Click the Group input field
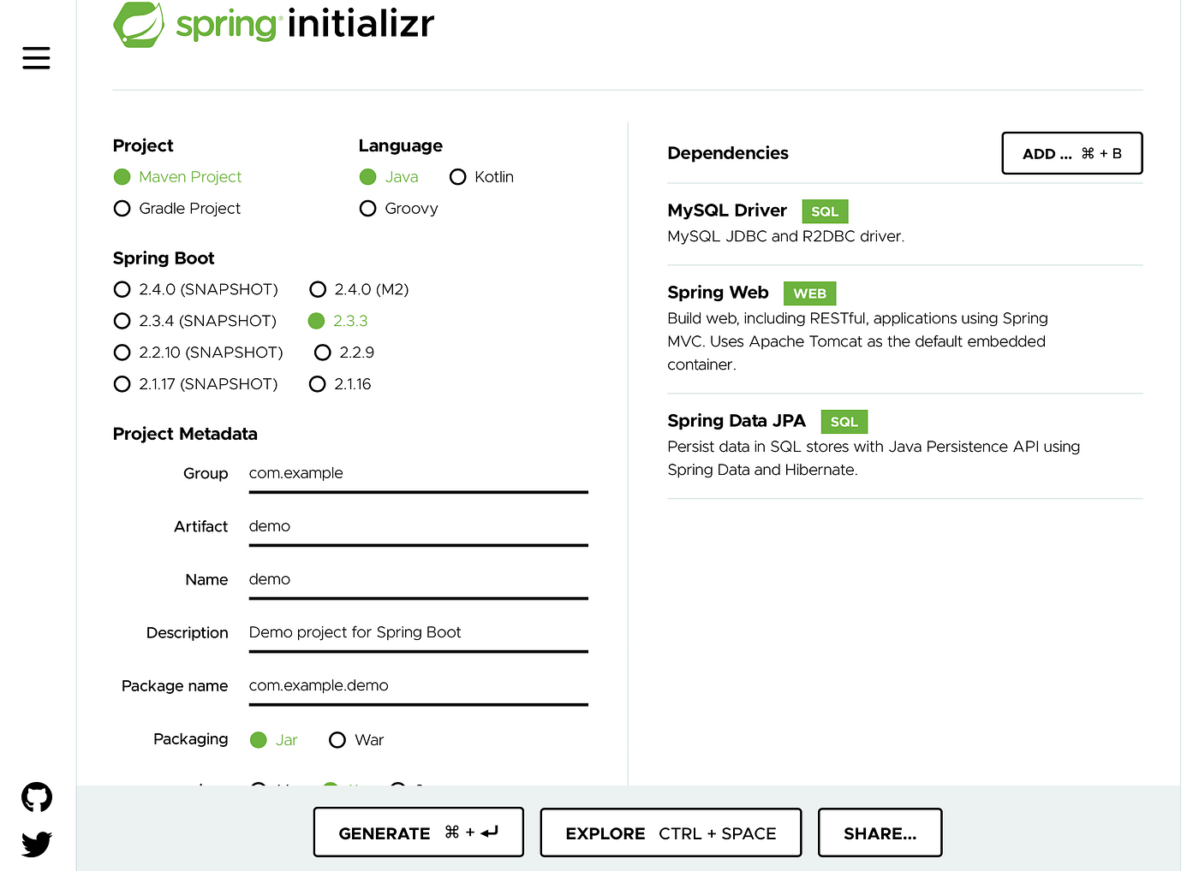The height and width of the screenshot is (871, 1199). (x=419, y=474)
